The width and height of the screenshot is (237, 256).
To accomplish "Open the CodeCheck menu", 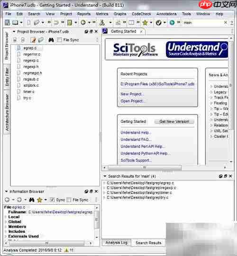I will pos(141,14).
